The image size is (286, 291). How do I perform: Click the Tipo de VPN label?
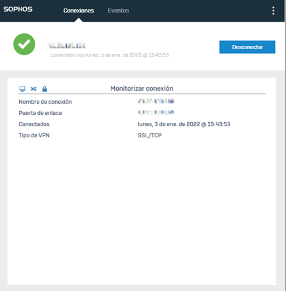coord(34,135)
